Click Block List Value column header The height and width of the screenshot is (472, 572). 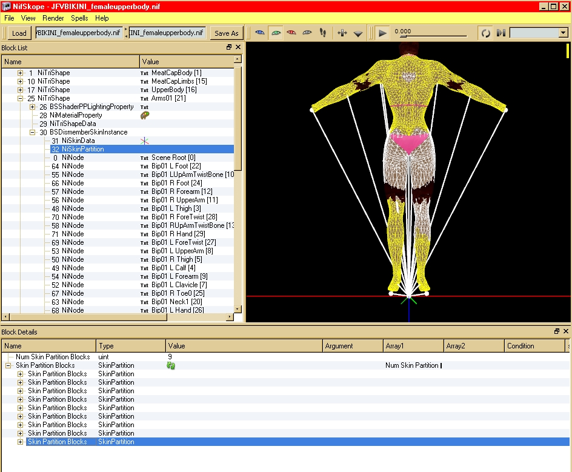[x=187, y=62]
